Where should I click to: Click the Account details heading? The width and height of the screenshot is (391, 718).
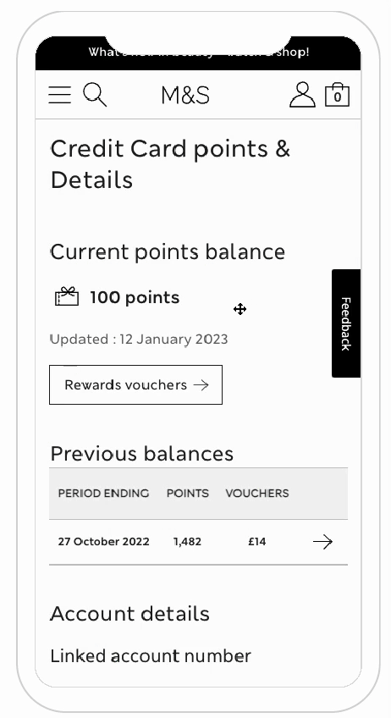(x=129, y=614)
